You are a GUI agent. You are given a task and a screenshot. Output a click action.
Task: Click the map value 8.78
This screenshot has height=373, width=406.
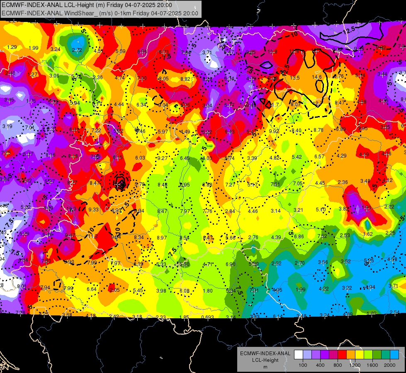point(318,130)
